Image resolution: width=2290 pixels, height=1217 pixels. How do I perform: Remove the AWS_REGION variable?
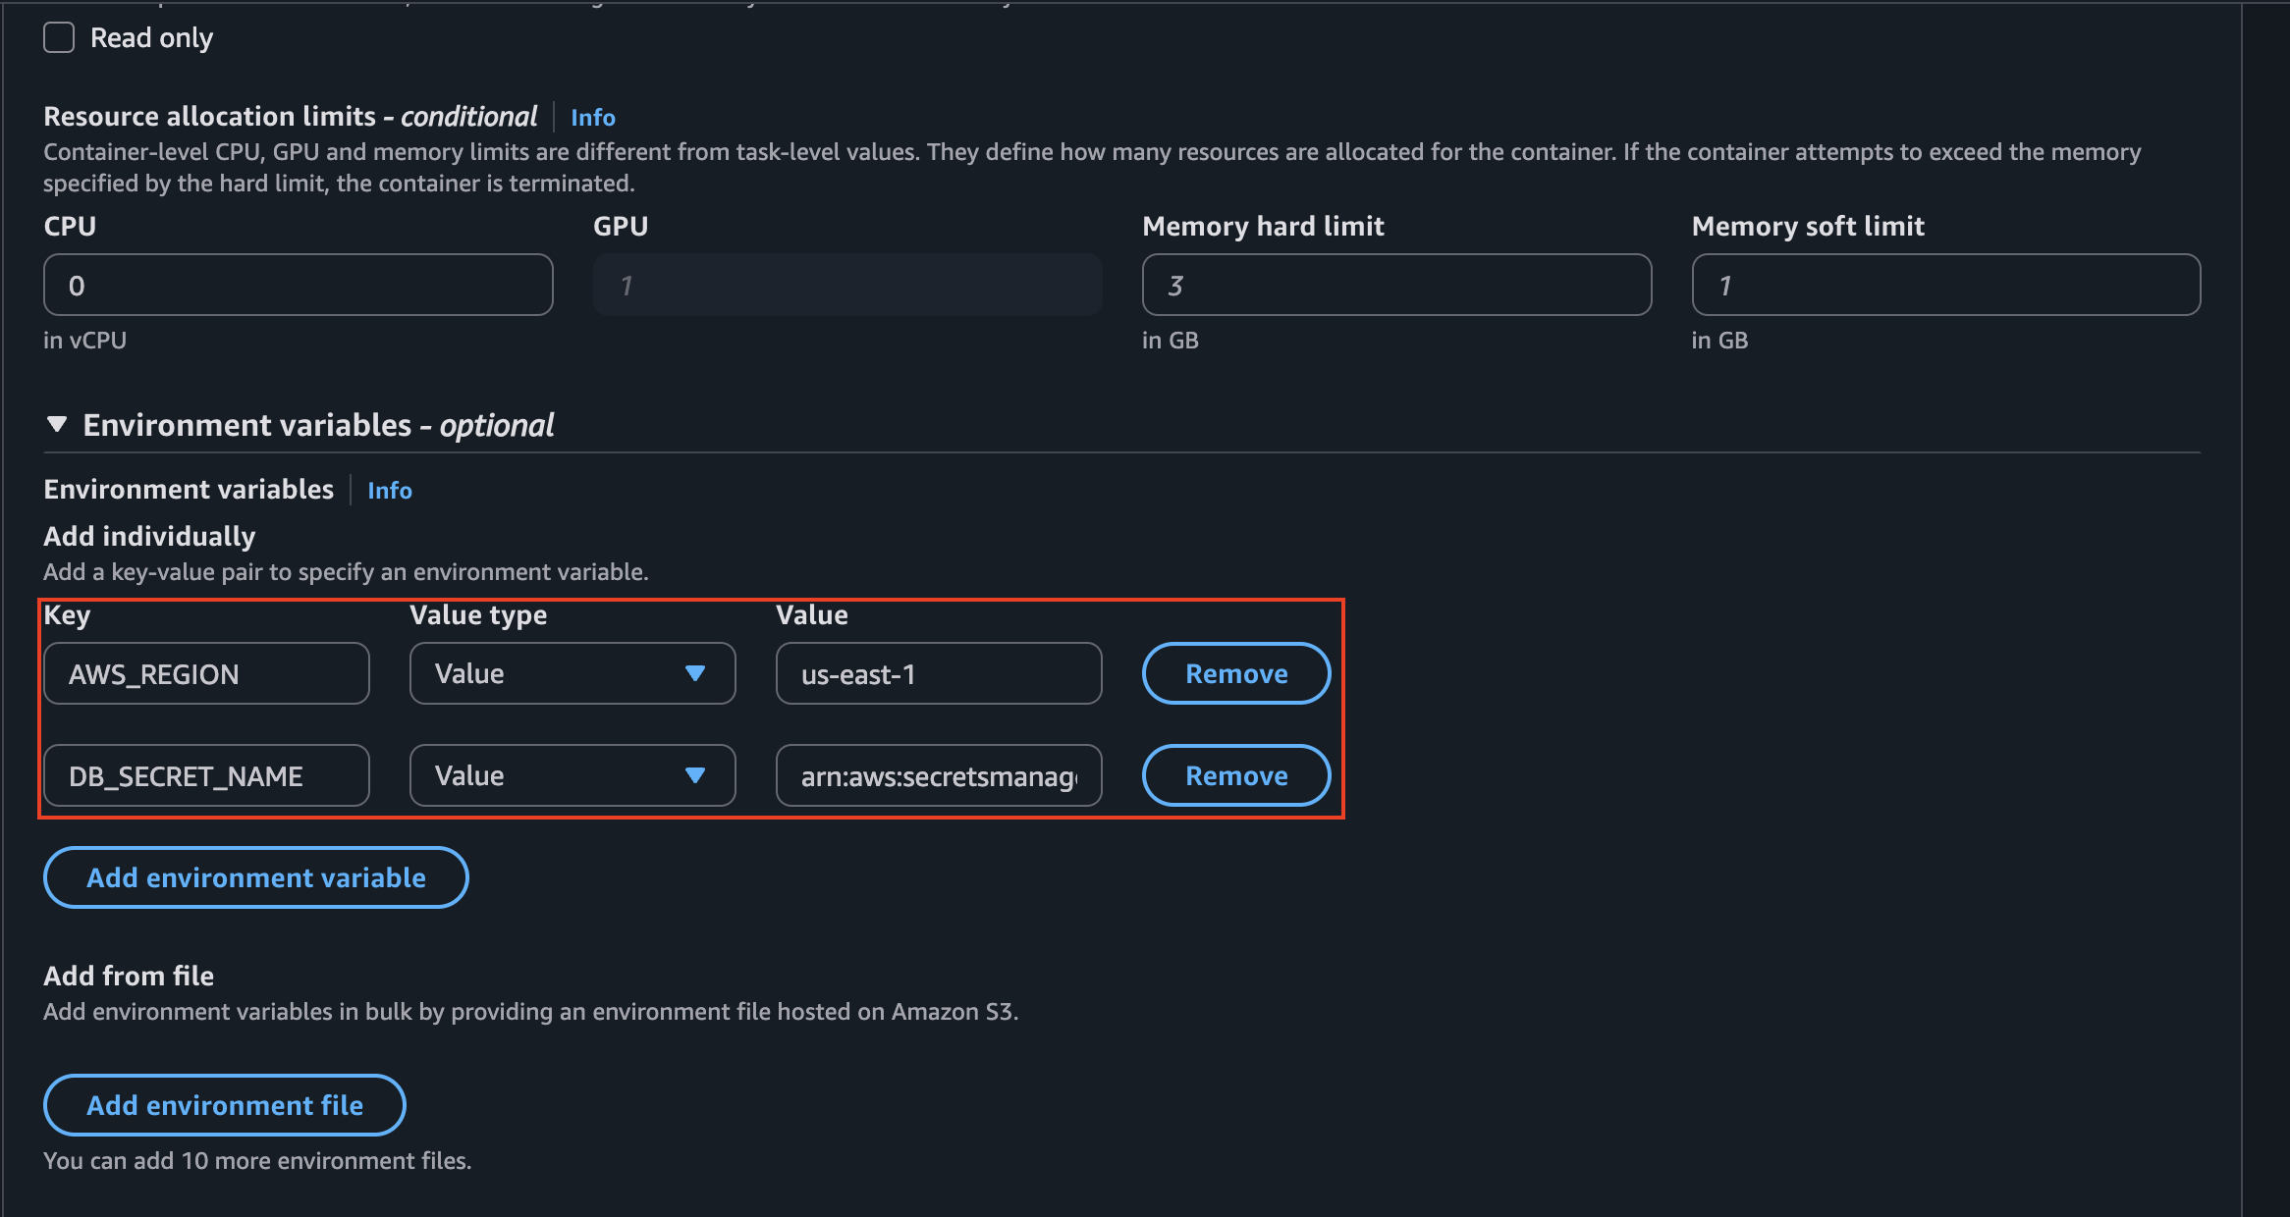point(1235,674)
